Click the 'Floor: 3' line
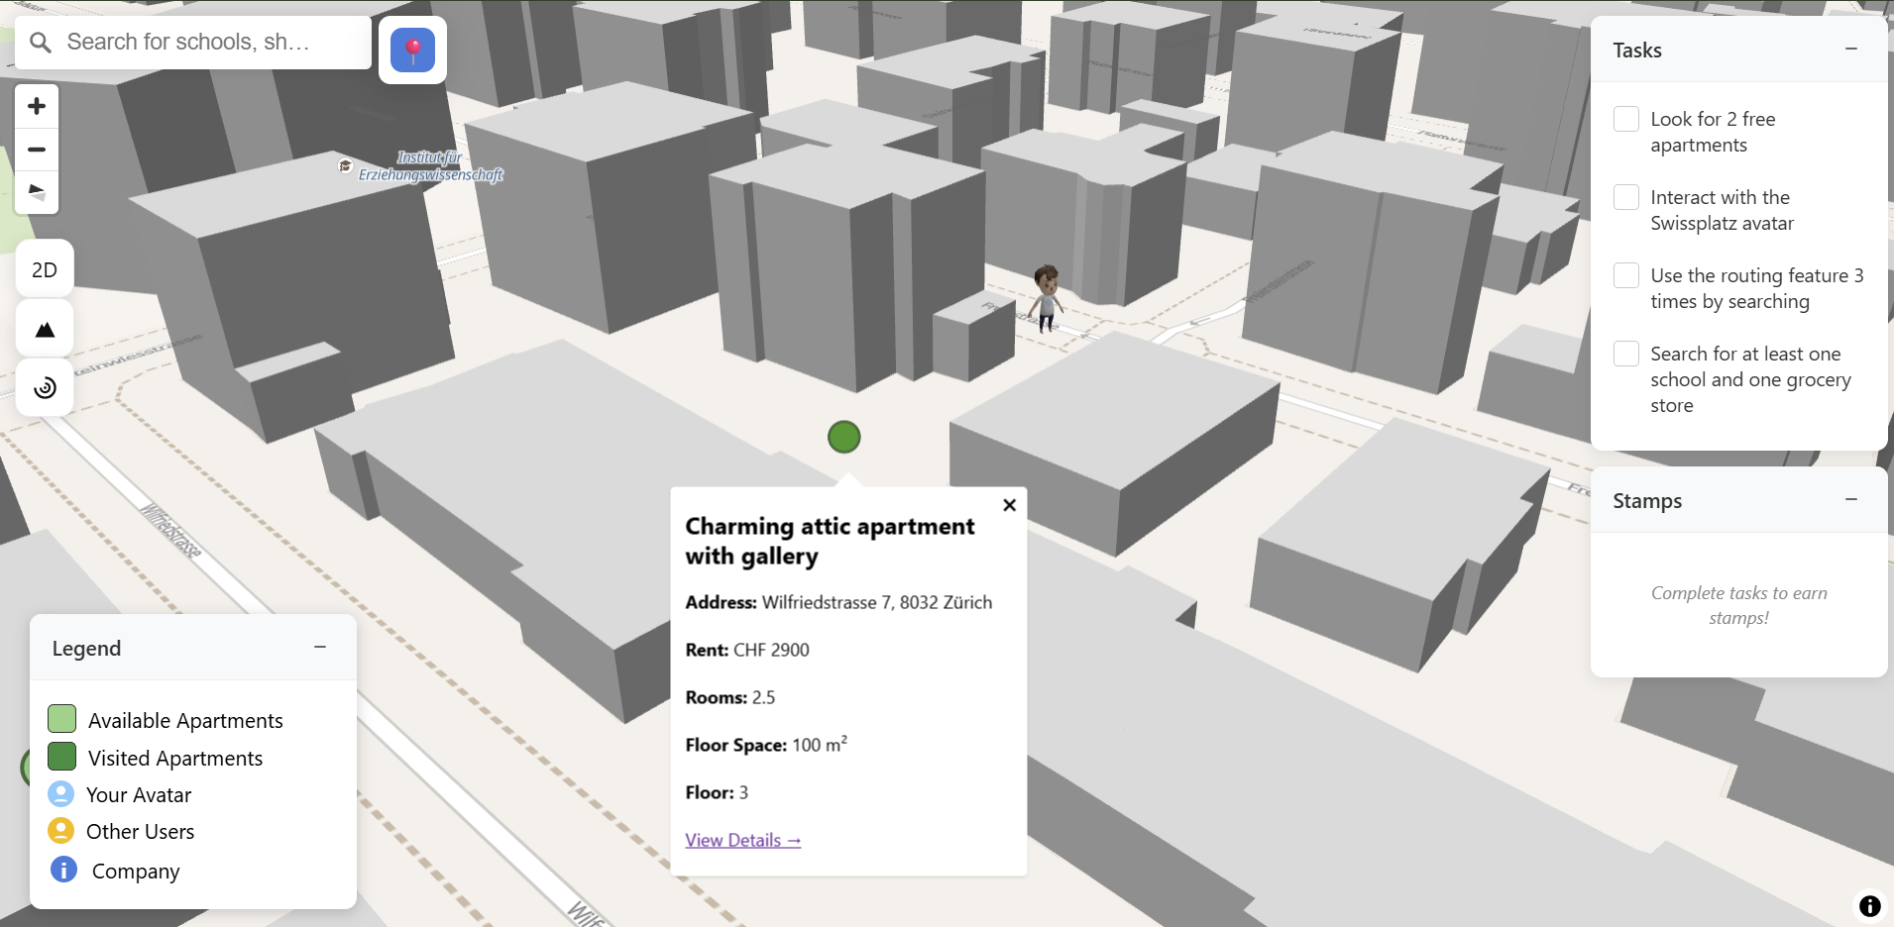The image size is (1894, 927). click(717, 792)
